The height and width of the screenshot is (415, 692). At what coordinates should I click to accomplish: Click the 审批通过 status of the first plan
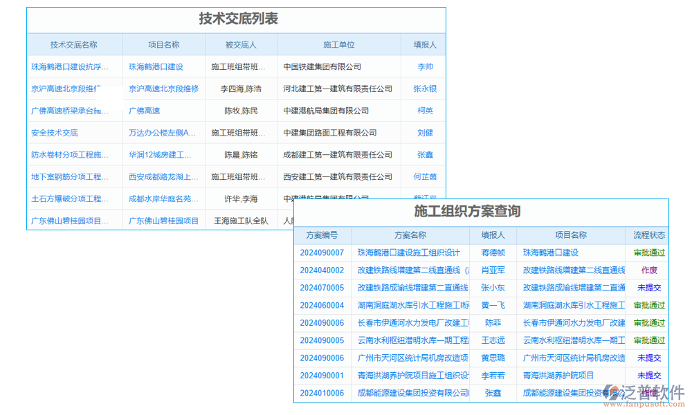pos(648,252)
